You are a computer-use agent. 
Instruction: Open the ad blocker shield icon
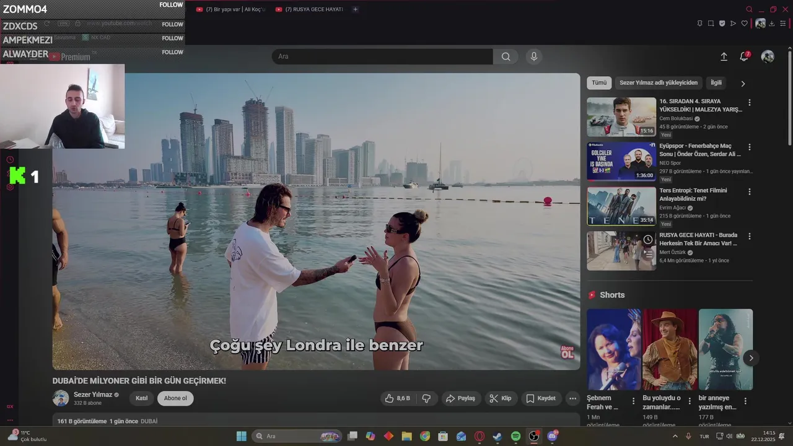click(x=722, y=24)
